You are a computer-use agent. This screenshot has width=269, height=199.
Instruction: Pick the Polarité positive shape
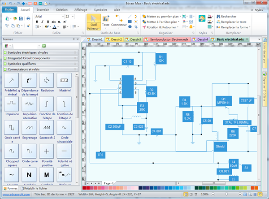[47, 151]
